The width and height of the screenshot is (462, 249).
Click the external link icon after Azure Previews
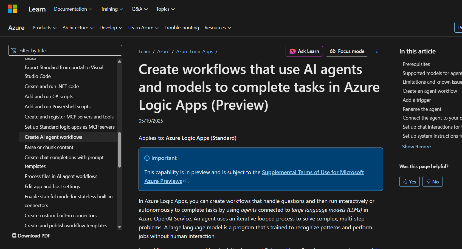pyautogui.click(x=185, y=180)
